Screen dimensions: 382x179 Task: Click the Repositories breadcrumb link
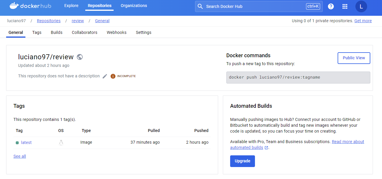point(49,21)
